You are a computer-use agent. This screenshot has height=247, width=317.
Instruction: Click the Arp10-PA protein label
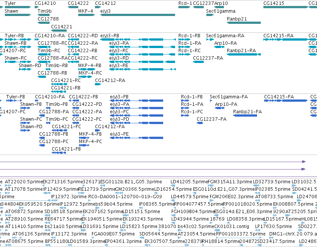226,104
